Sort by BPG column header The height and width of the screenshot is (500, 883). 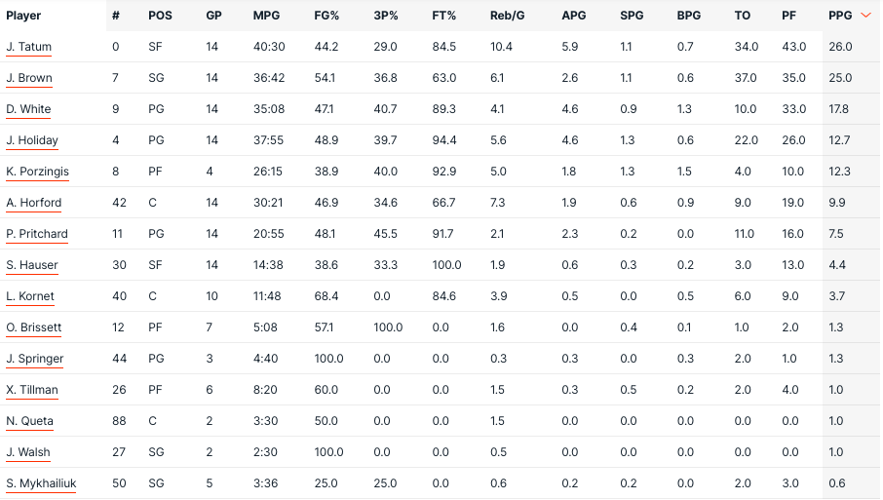pyautogui.click(x=689, y=16)
